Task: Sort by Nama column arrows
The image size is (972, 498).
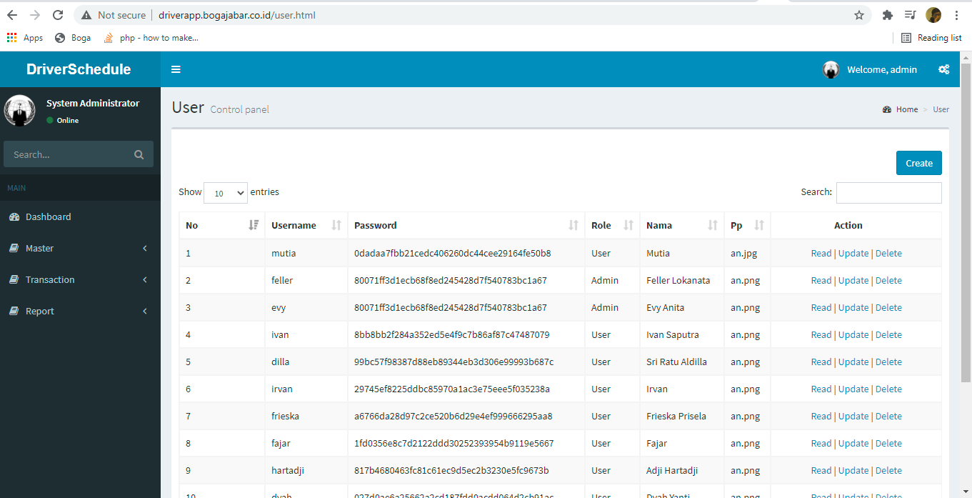Action: (x=712, y=225)
